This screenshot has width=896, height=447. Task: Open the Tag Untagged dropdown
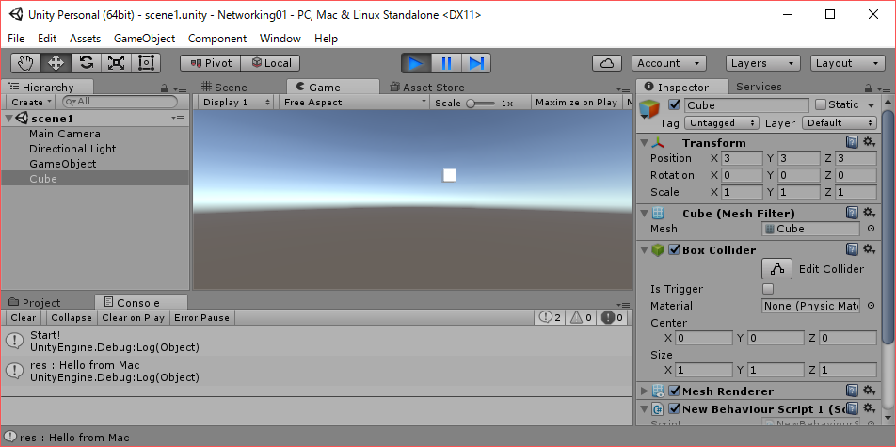[x=722, y=123]
